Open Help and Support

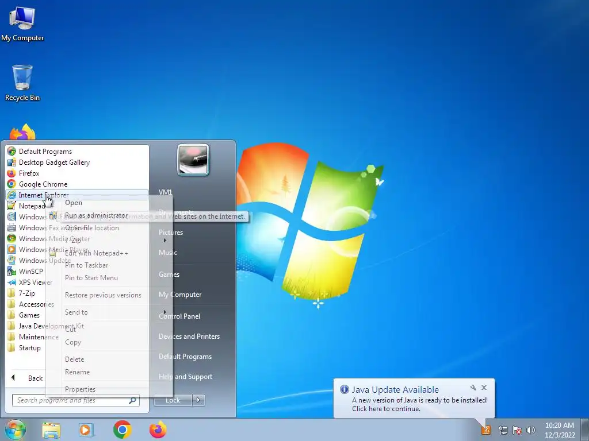pos(186,377)
